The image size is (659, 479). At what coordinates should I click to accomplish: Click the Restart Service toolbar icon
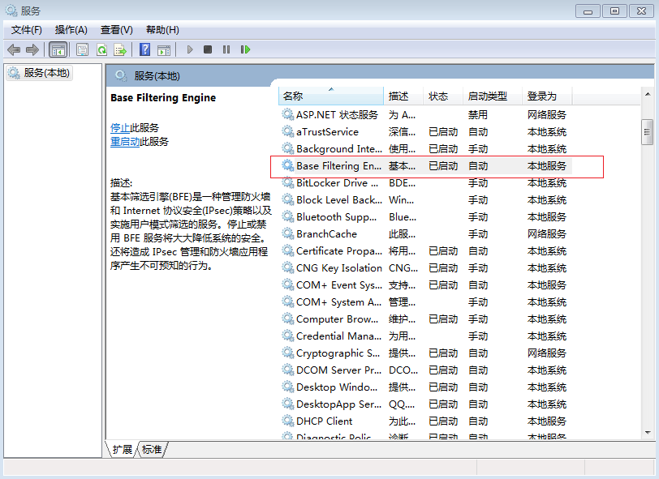pyautogui.click(x=245, y=49)
